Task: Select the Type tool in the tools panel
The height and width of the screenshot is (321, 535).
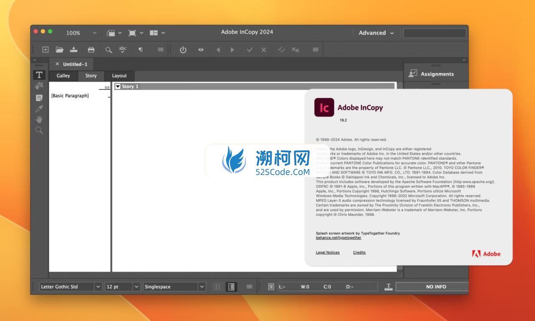Action: (39, 75)
